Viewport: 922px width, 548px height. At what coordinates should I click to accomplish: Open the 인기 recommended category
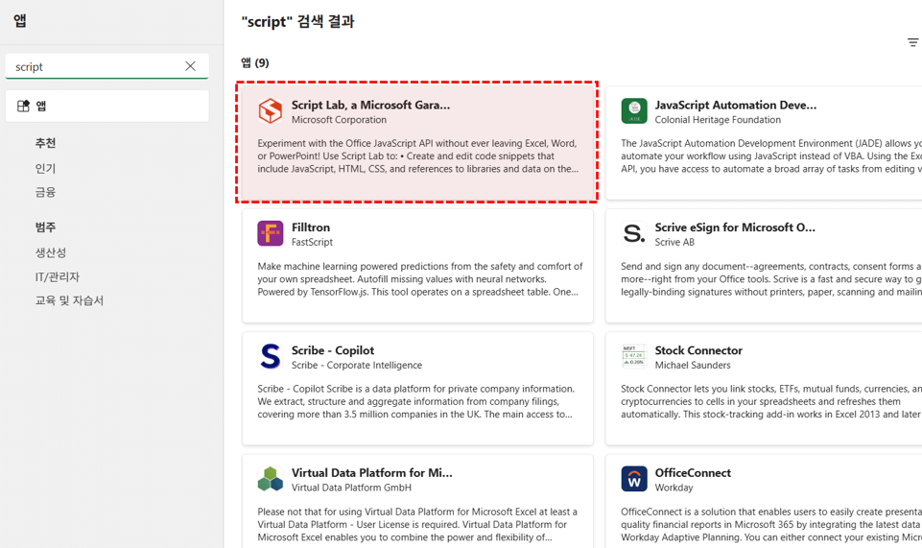[x=46, y=168]
